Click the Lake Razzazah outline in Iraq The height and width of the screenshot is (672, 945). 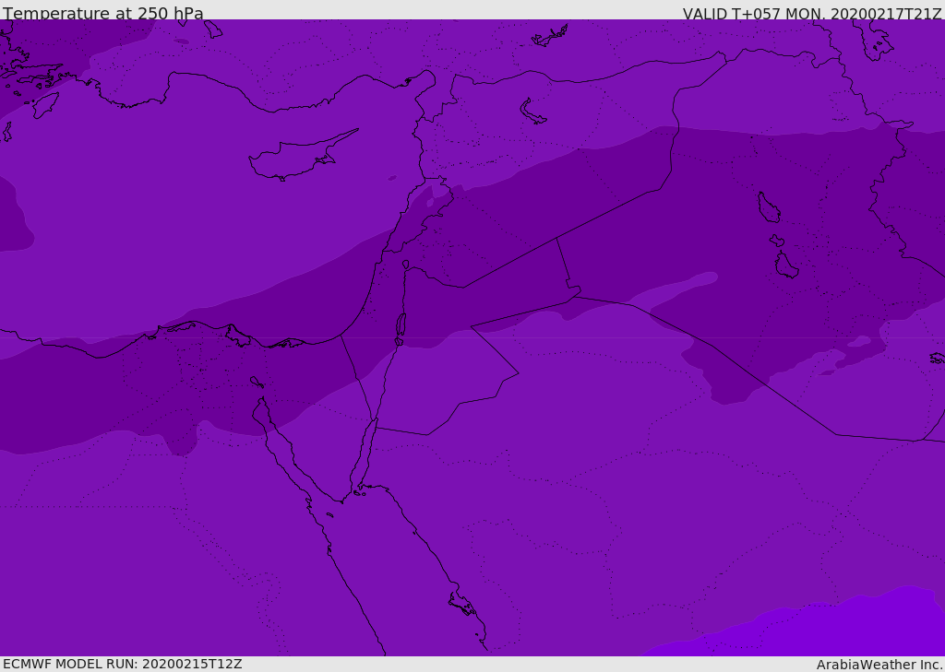[x=786, y=265]
